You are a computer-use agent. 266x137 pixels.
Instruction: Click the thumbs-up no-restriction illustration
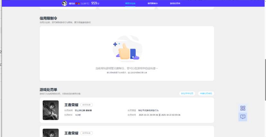(x=127, y=49)
